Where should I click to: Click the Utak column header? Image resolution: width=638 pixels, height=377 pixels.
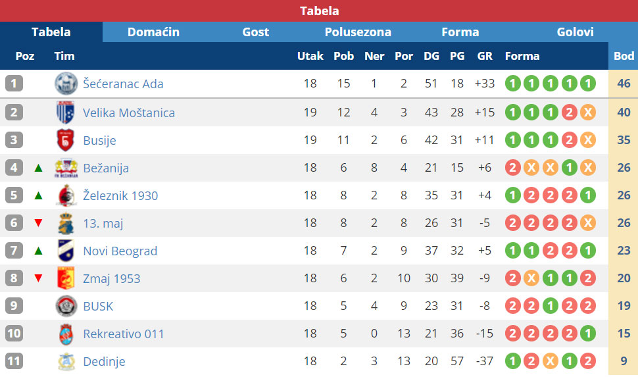(x=310, y=56)
